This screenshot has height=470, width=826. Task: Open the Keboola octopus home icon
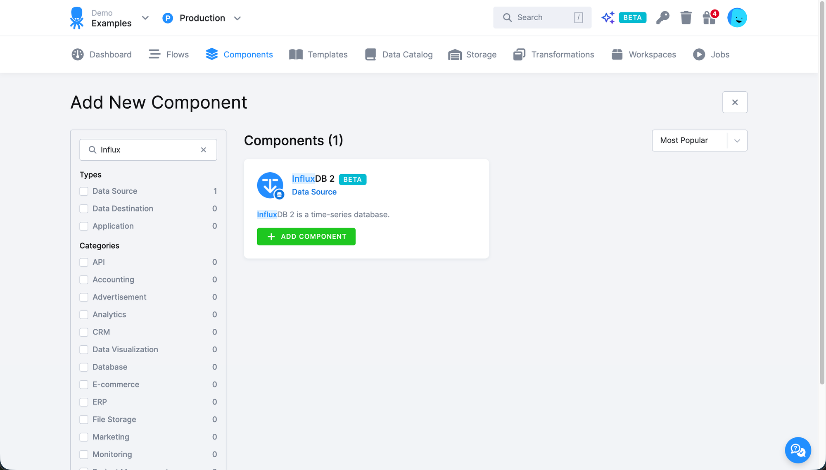77,17
